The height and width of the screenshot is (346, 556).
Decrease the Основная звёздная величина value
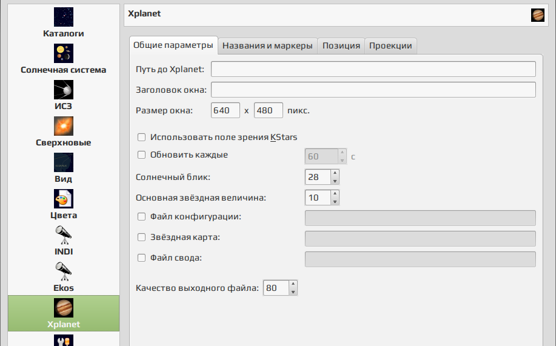click(335, 201)
